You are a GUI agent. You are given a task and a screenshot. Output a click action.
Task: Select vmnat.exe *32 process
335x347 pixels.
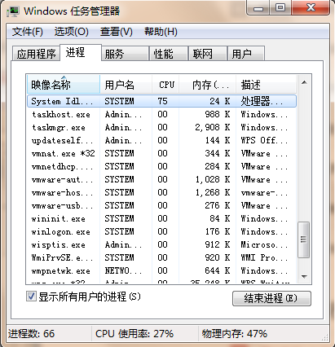click(161, 153)
